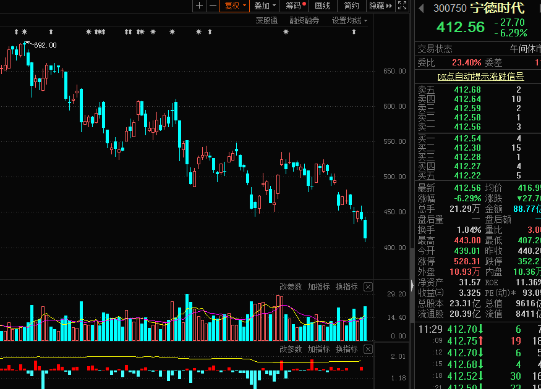This screenshot has width=541, height=389.
Task: Close the bottom indicator panel
Action: (368, 349)
